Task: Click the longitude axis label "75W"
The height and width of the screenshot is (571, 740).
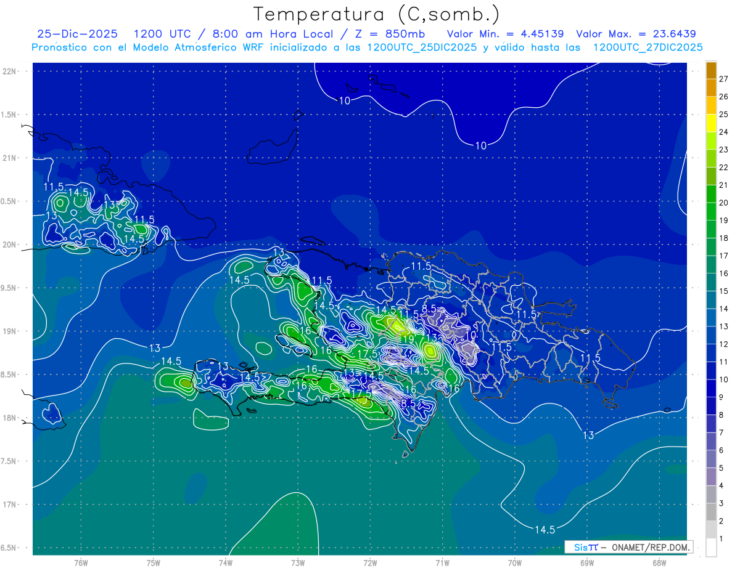Action: point(154,563)
